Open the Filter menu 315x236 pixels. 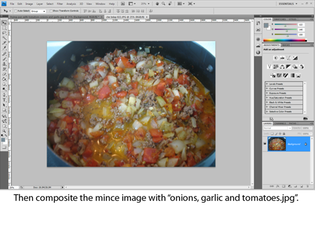tap(60, 4)
